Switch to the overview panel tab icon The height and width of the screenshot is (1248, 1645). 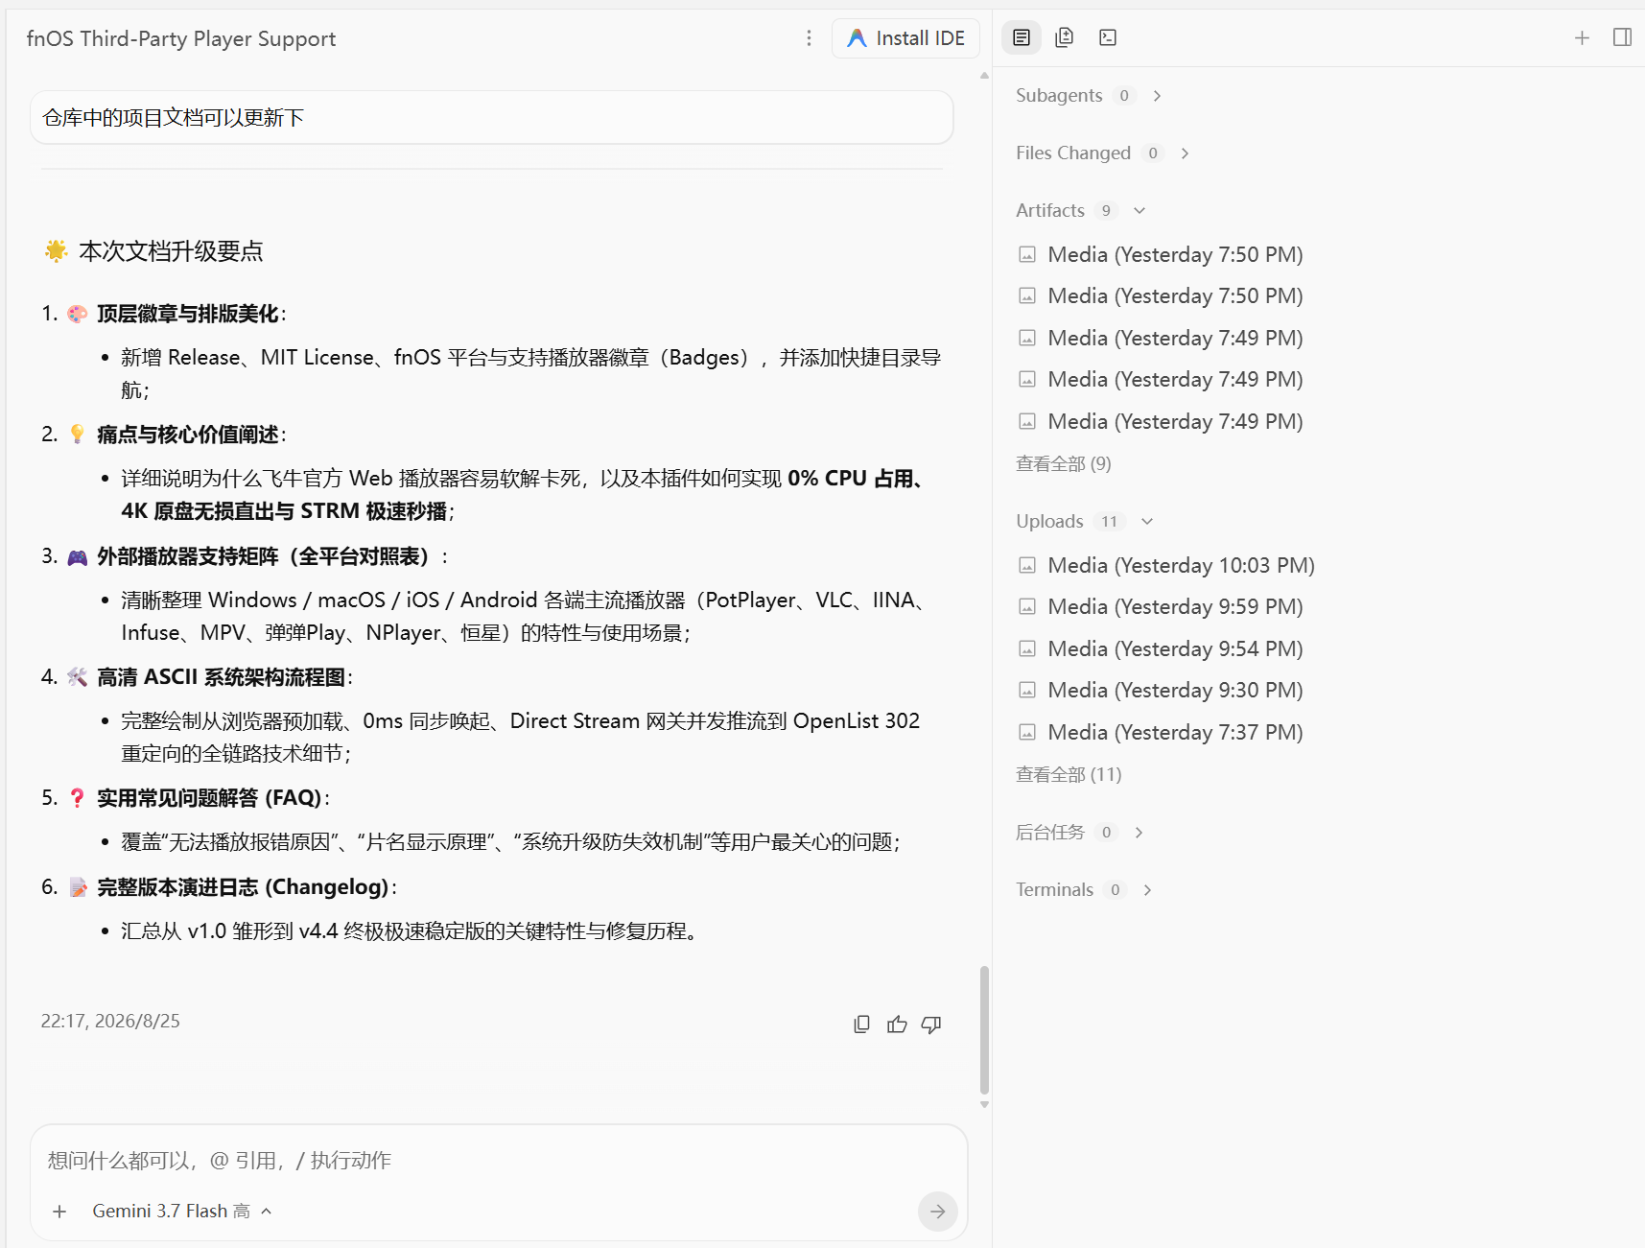tap(1022, 37)
